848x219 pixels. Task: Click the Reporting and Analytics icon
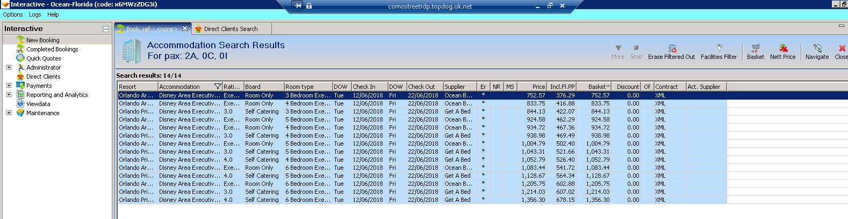[20, 94]
